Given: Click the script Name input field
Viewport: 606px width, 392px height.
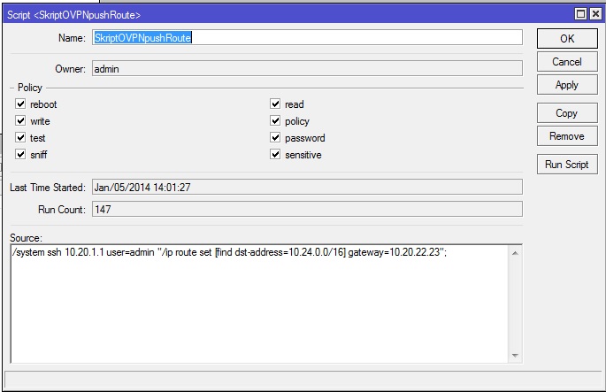Looking at the screenshot, I should coord(307,37).
